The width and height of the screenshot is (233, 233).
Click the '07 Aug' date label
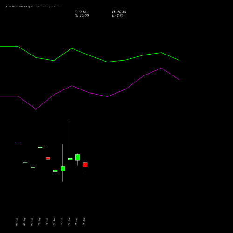[x=32, y=222]
